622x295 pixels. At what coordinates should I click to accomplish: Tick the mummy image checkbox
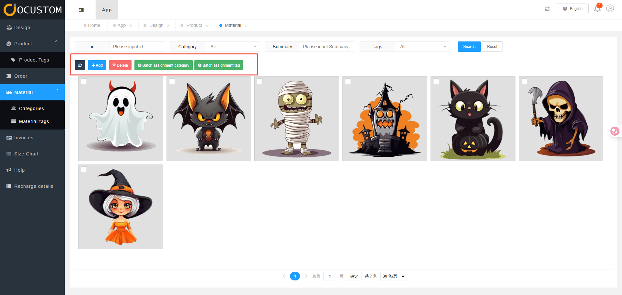260,81
